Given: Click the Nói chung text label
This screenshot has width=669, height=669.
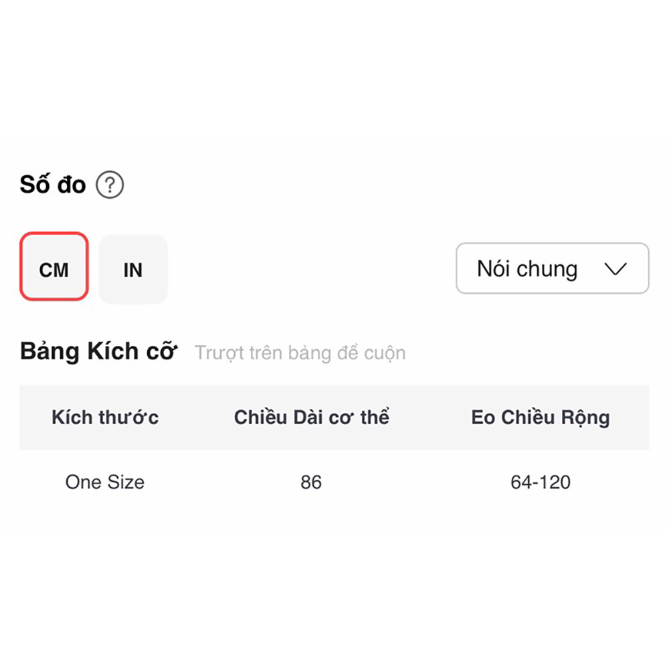Looking at the screenshot, I should click(x=527, y=269).
